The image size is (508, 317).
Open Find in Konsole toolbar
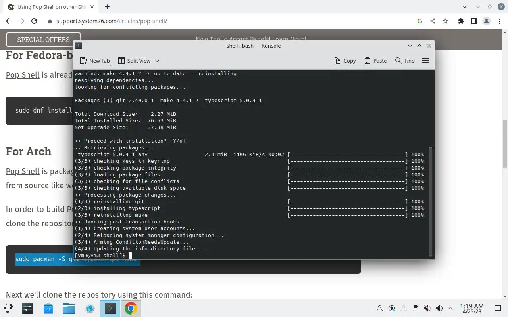(x=405, y=61)
